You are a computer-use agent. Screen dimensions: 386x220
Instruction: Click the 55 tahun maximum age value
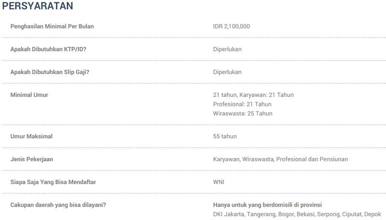tap(225, 136)
